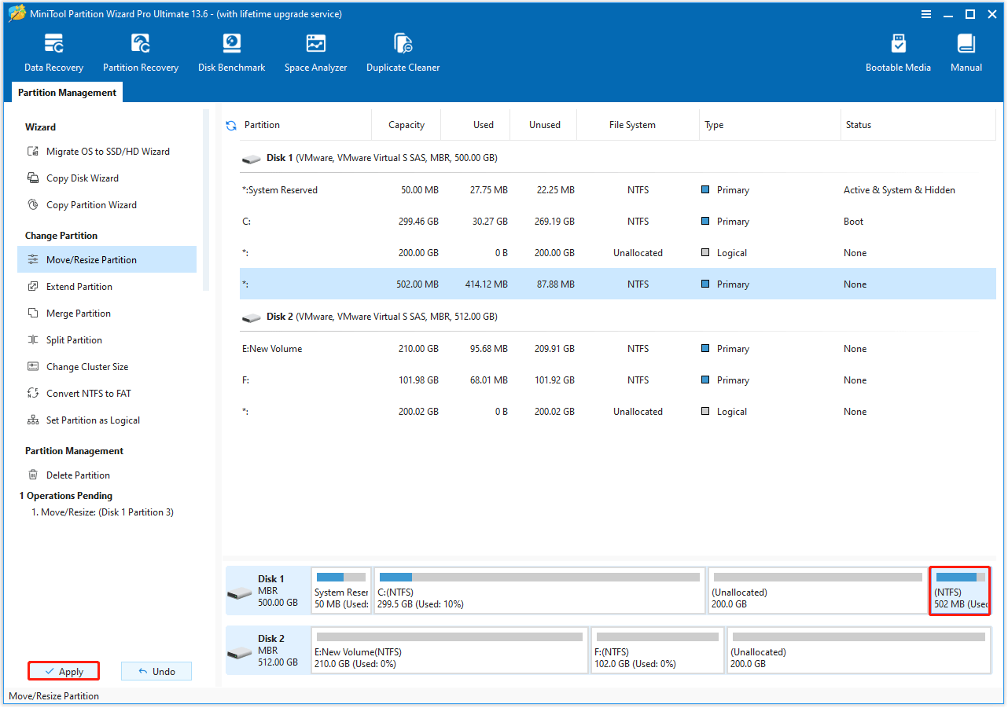
Task: Click Disk 2 drive icon in disk map
Action: pyautogui.click(x=240, y=651)
